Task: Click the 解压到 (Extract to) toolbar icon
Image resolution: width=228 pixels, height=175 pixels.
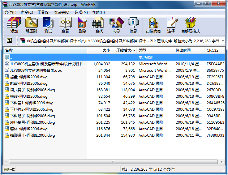Action: click(32, 23)
